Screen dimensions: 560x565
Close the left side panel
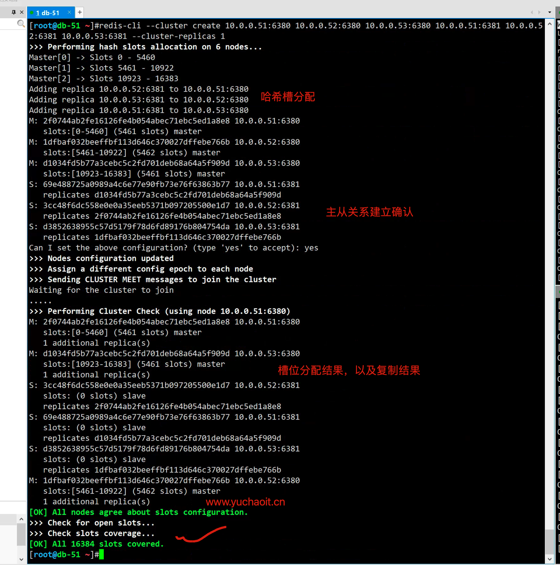point(22,12)
